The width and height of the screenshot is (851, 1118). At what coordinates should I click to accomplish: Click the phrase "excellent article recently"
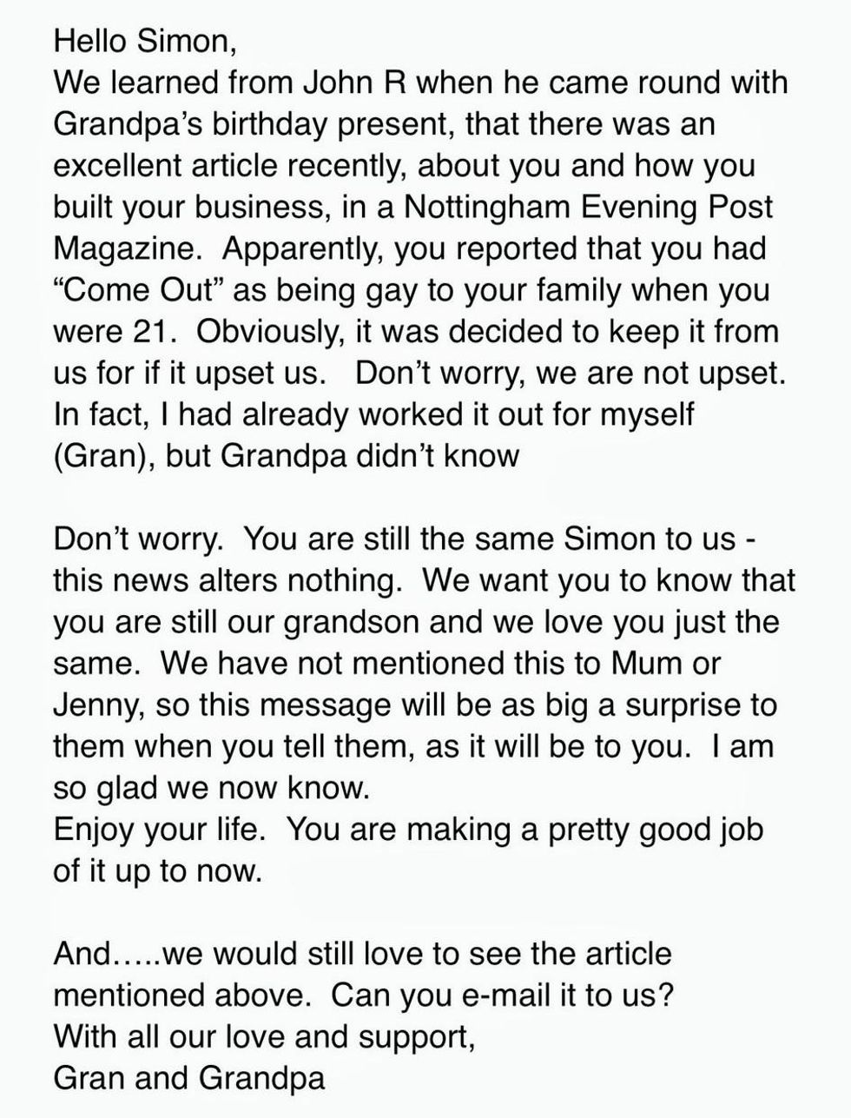click(x=227, y=165)
